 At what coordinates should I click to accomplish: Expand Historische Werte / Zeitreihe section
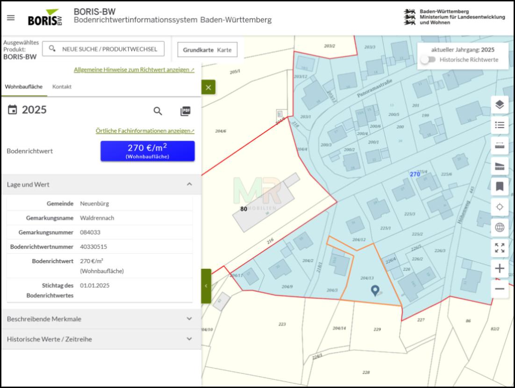tap(101, 339)
